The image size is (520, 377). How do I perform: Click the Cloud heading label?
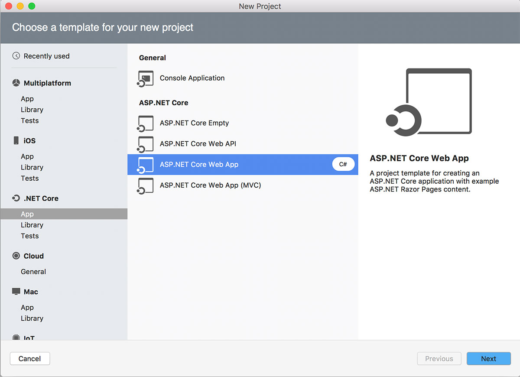(34, 256)
